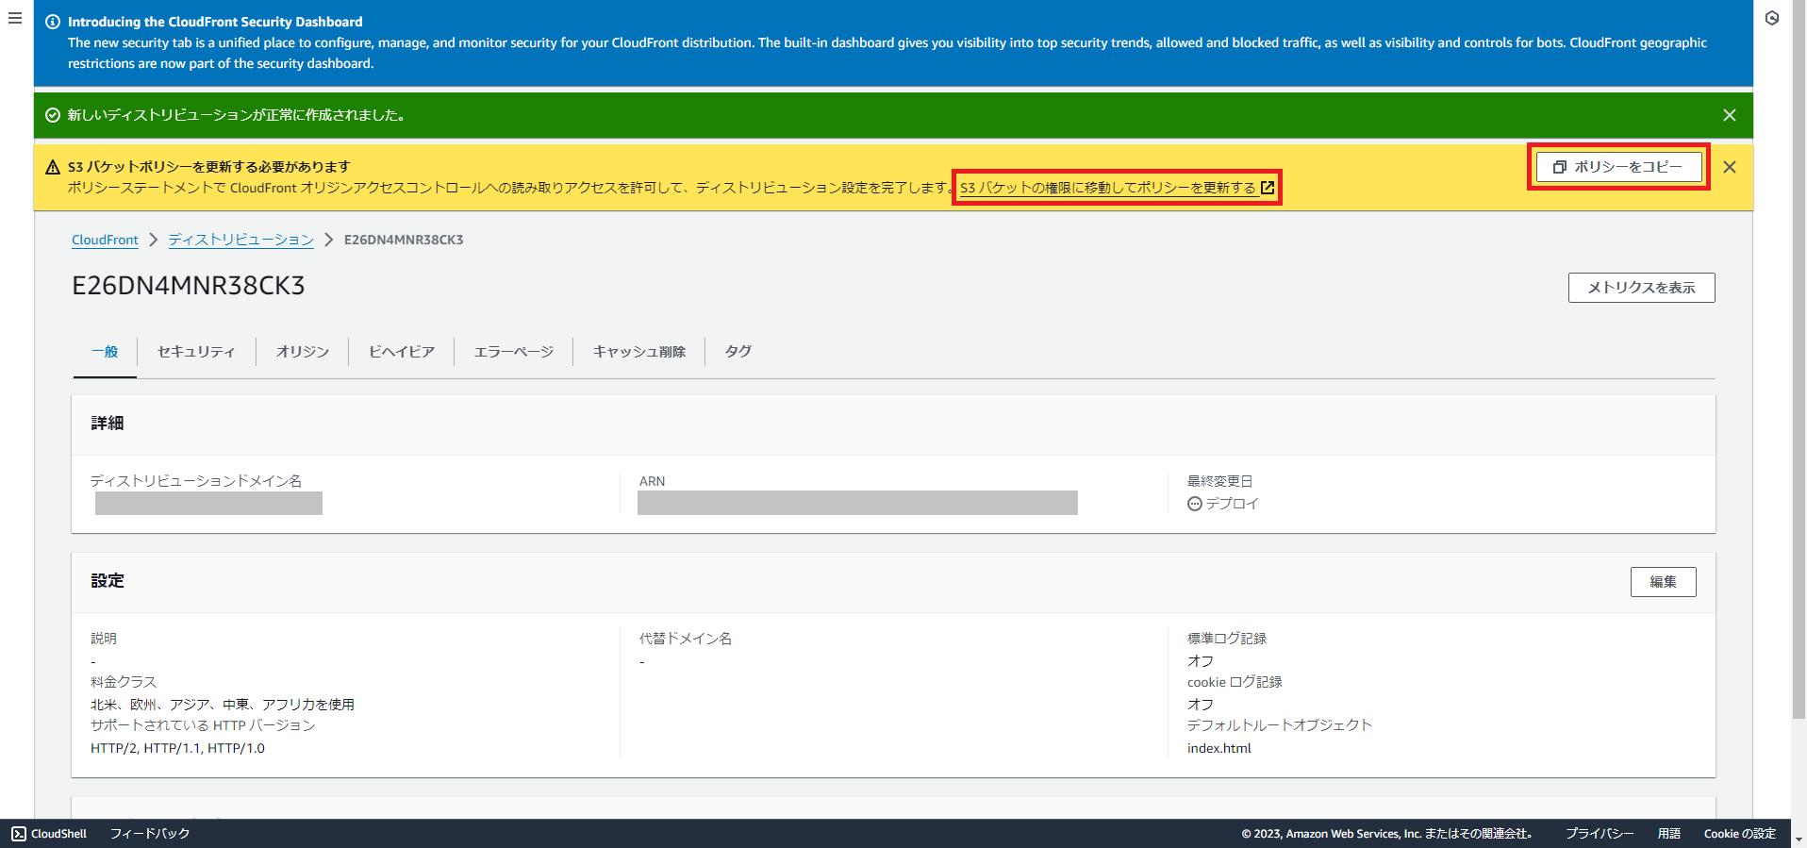This screenshot has height=848, width=1807.
Task: Dismiss the green success notification
Action: pos(1730,115)
